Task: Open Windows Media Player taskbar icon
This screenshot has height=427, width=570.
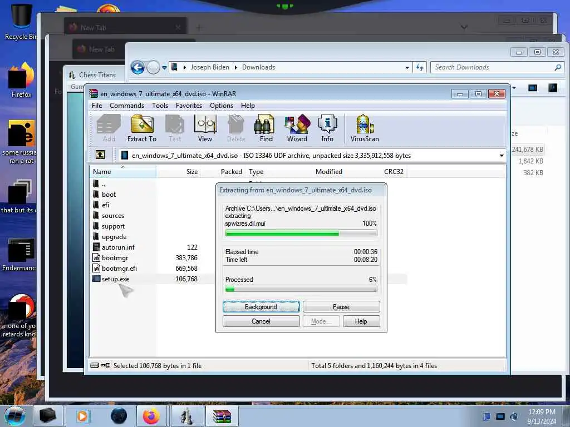Action: point(82,416)
